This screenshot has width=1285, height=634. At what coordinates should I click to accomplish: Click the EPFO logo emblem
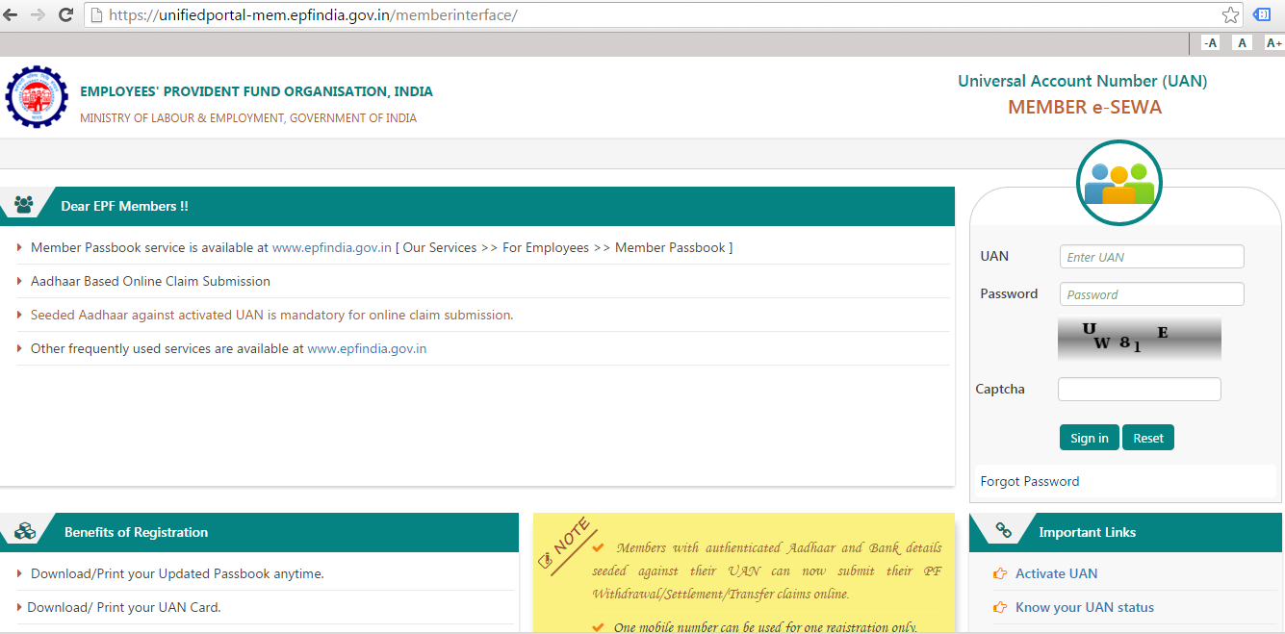37,97
